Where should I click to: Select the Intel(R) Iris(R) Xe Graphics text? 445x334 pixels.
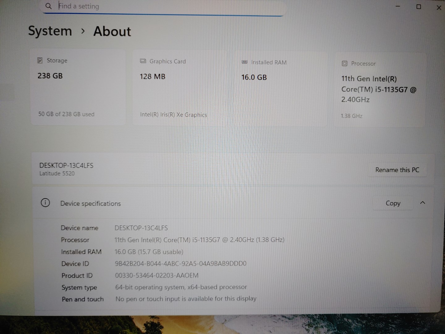coord(173,115)
